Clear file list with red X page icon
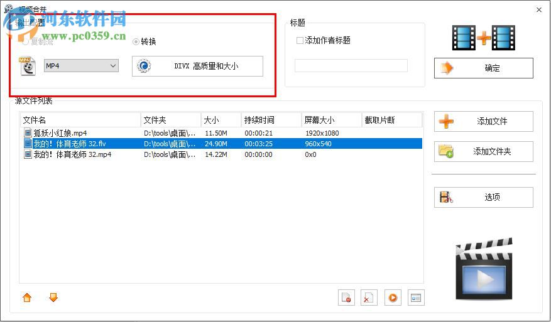This screenshot has height=322, width=551. point(369,298)
